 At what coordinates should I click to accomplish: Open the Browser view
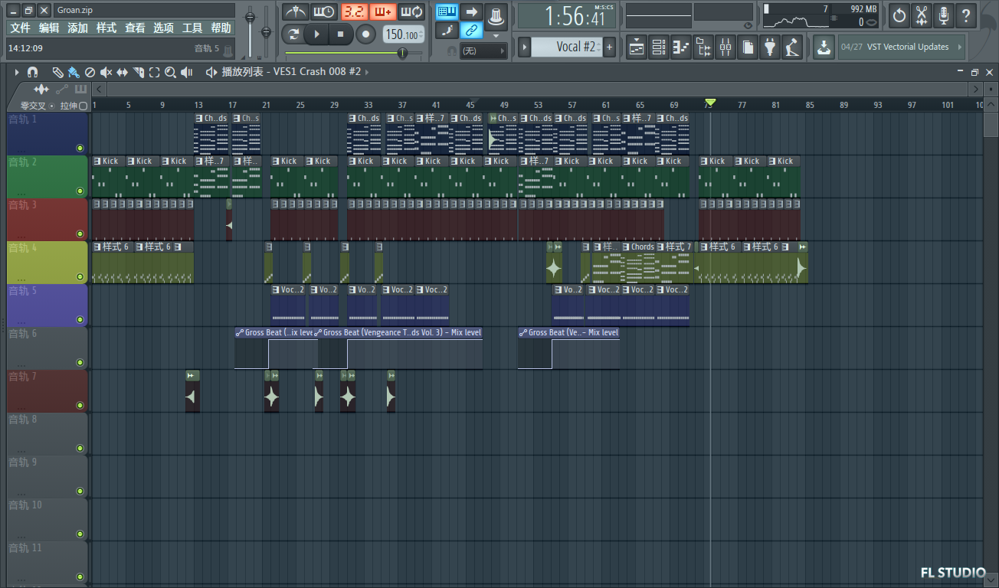tap(703, 47)
